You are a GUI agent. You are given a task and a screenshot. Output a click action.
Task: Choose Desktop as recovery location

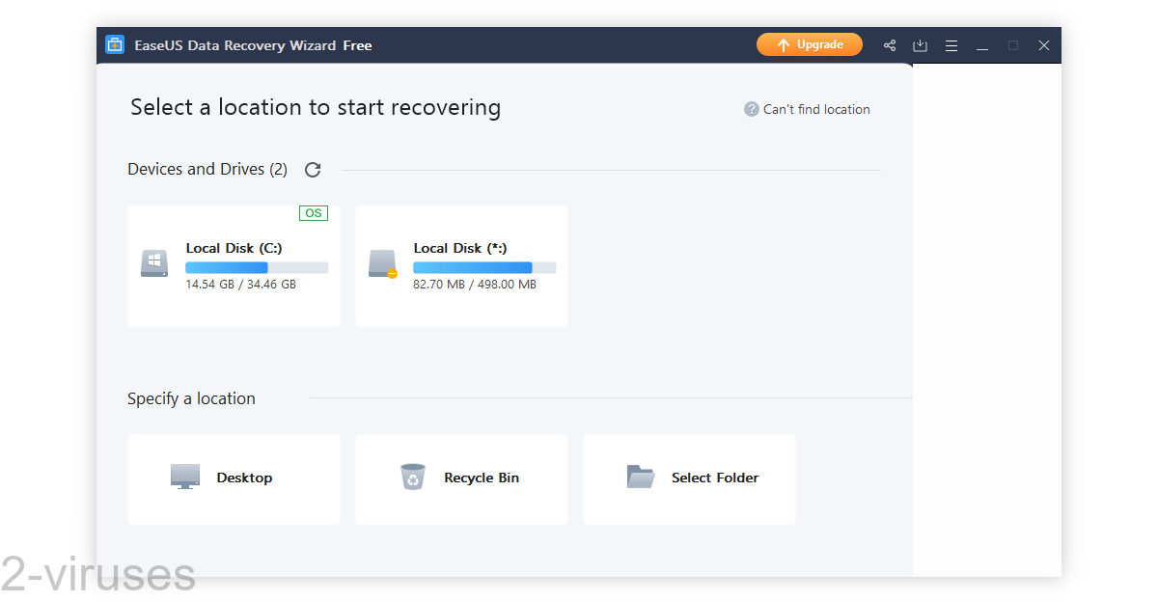234,478
